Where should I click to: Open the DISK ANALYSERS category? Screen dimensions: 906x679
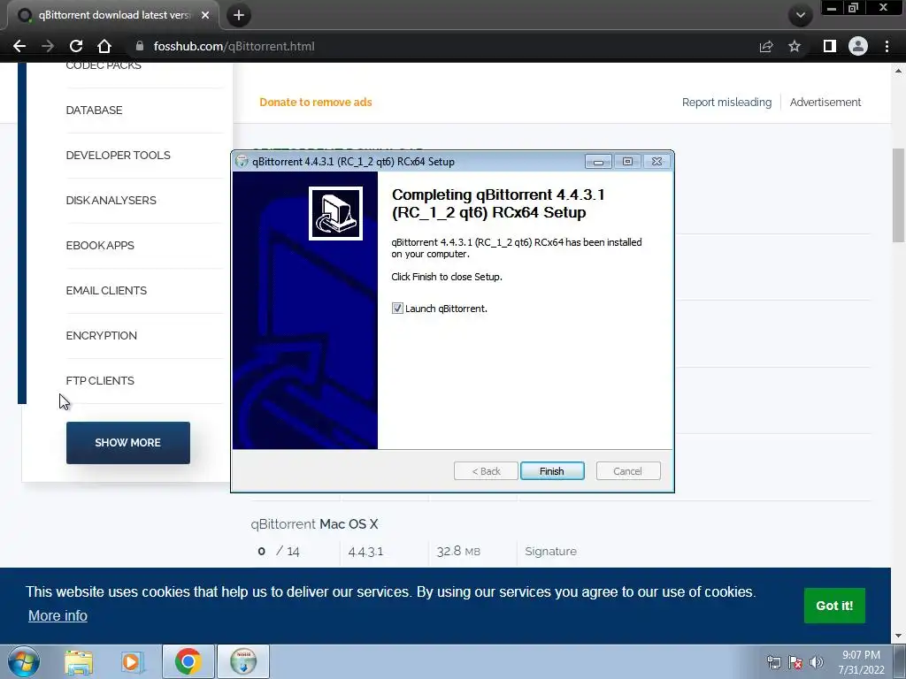pos(111,201)
